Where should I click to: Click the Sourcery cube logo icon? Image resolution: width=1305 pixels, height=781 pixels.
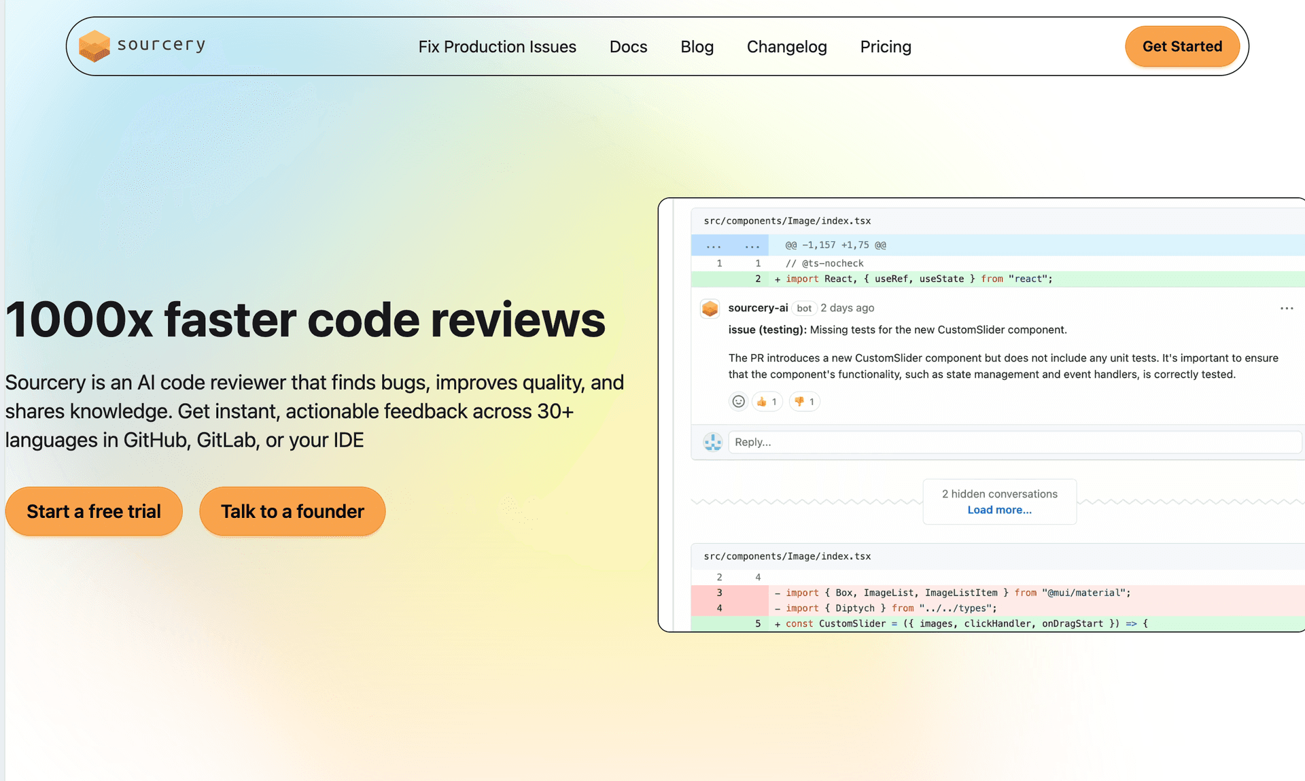point(94,46)
